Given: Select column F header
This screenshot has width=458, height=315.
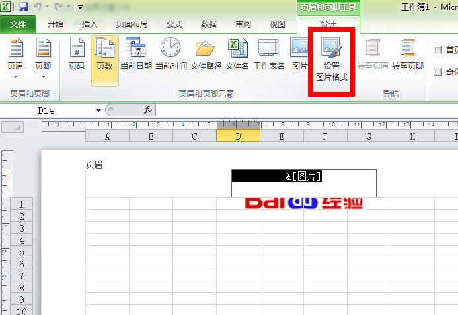Looking at the screenshot, I should (325, 136).
